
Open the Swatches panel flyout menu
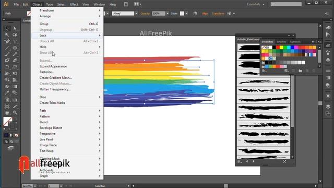[320, 42]
